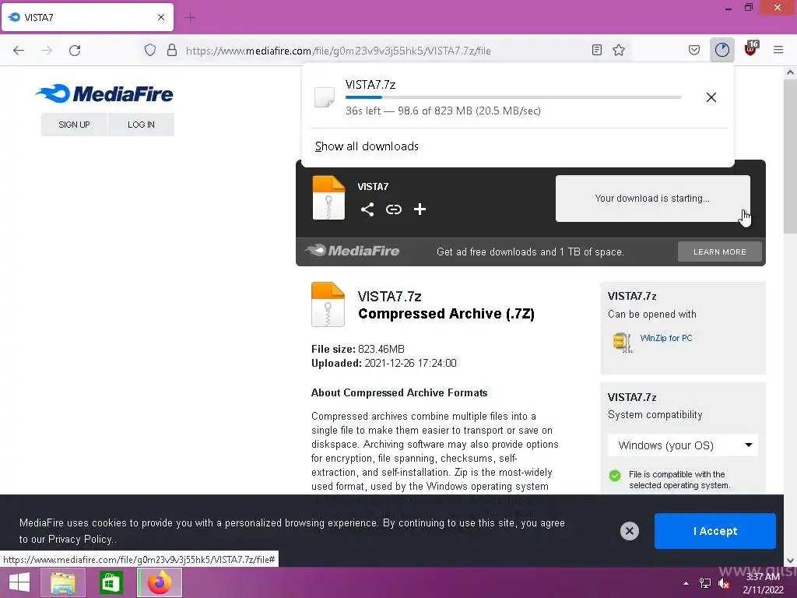Image resolution: width=797 pixels, height=598 pixels.
Task: Open a new browser tab
Action: pyautogui.click(x=190, y=18)
